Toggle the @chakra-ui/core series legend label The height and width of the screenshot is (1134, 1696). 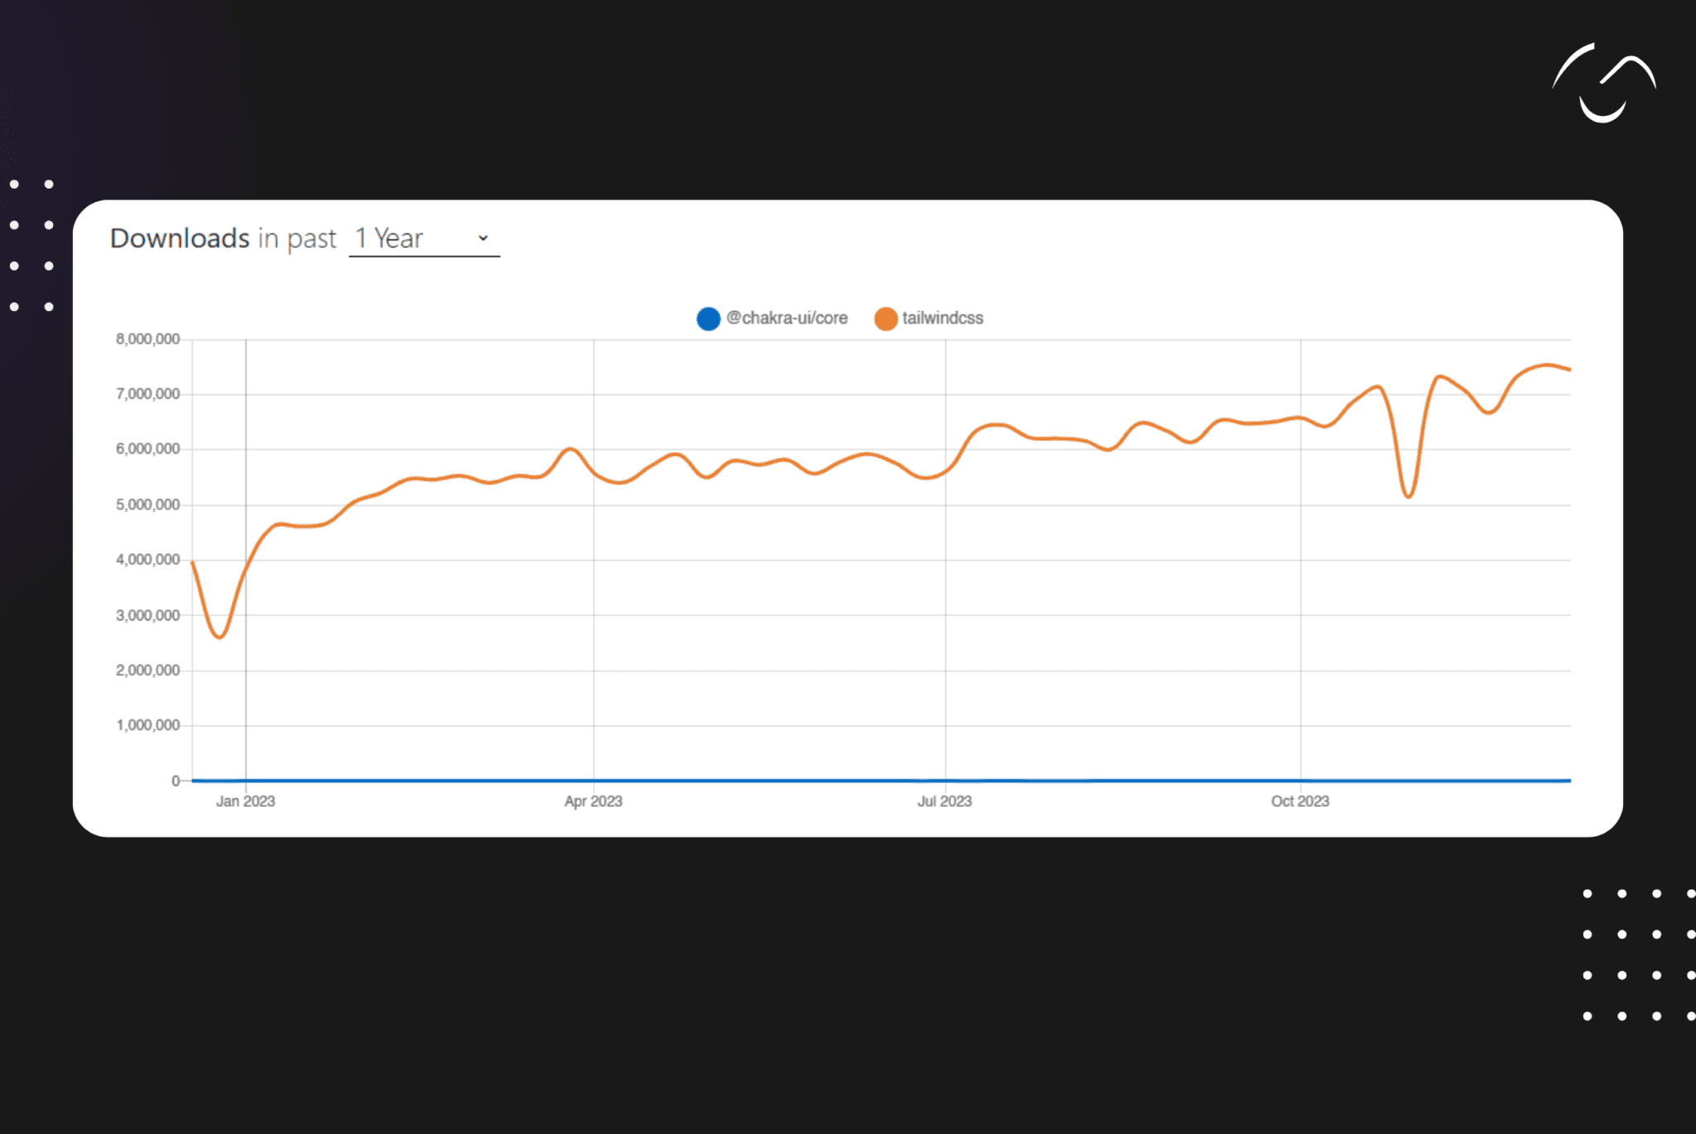[x=787, y=318]
